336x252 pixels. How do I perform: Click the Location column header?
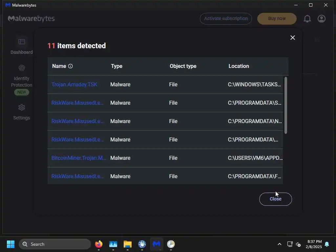coord(239,66)
